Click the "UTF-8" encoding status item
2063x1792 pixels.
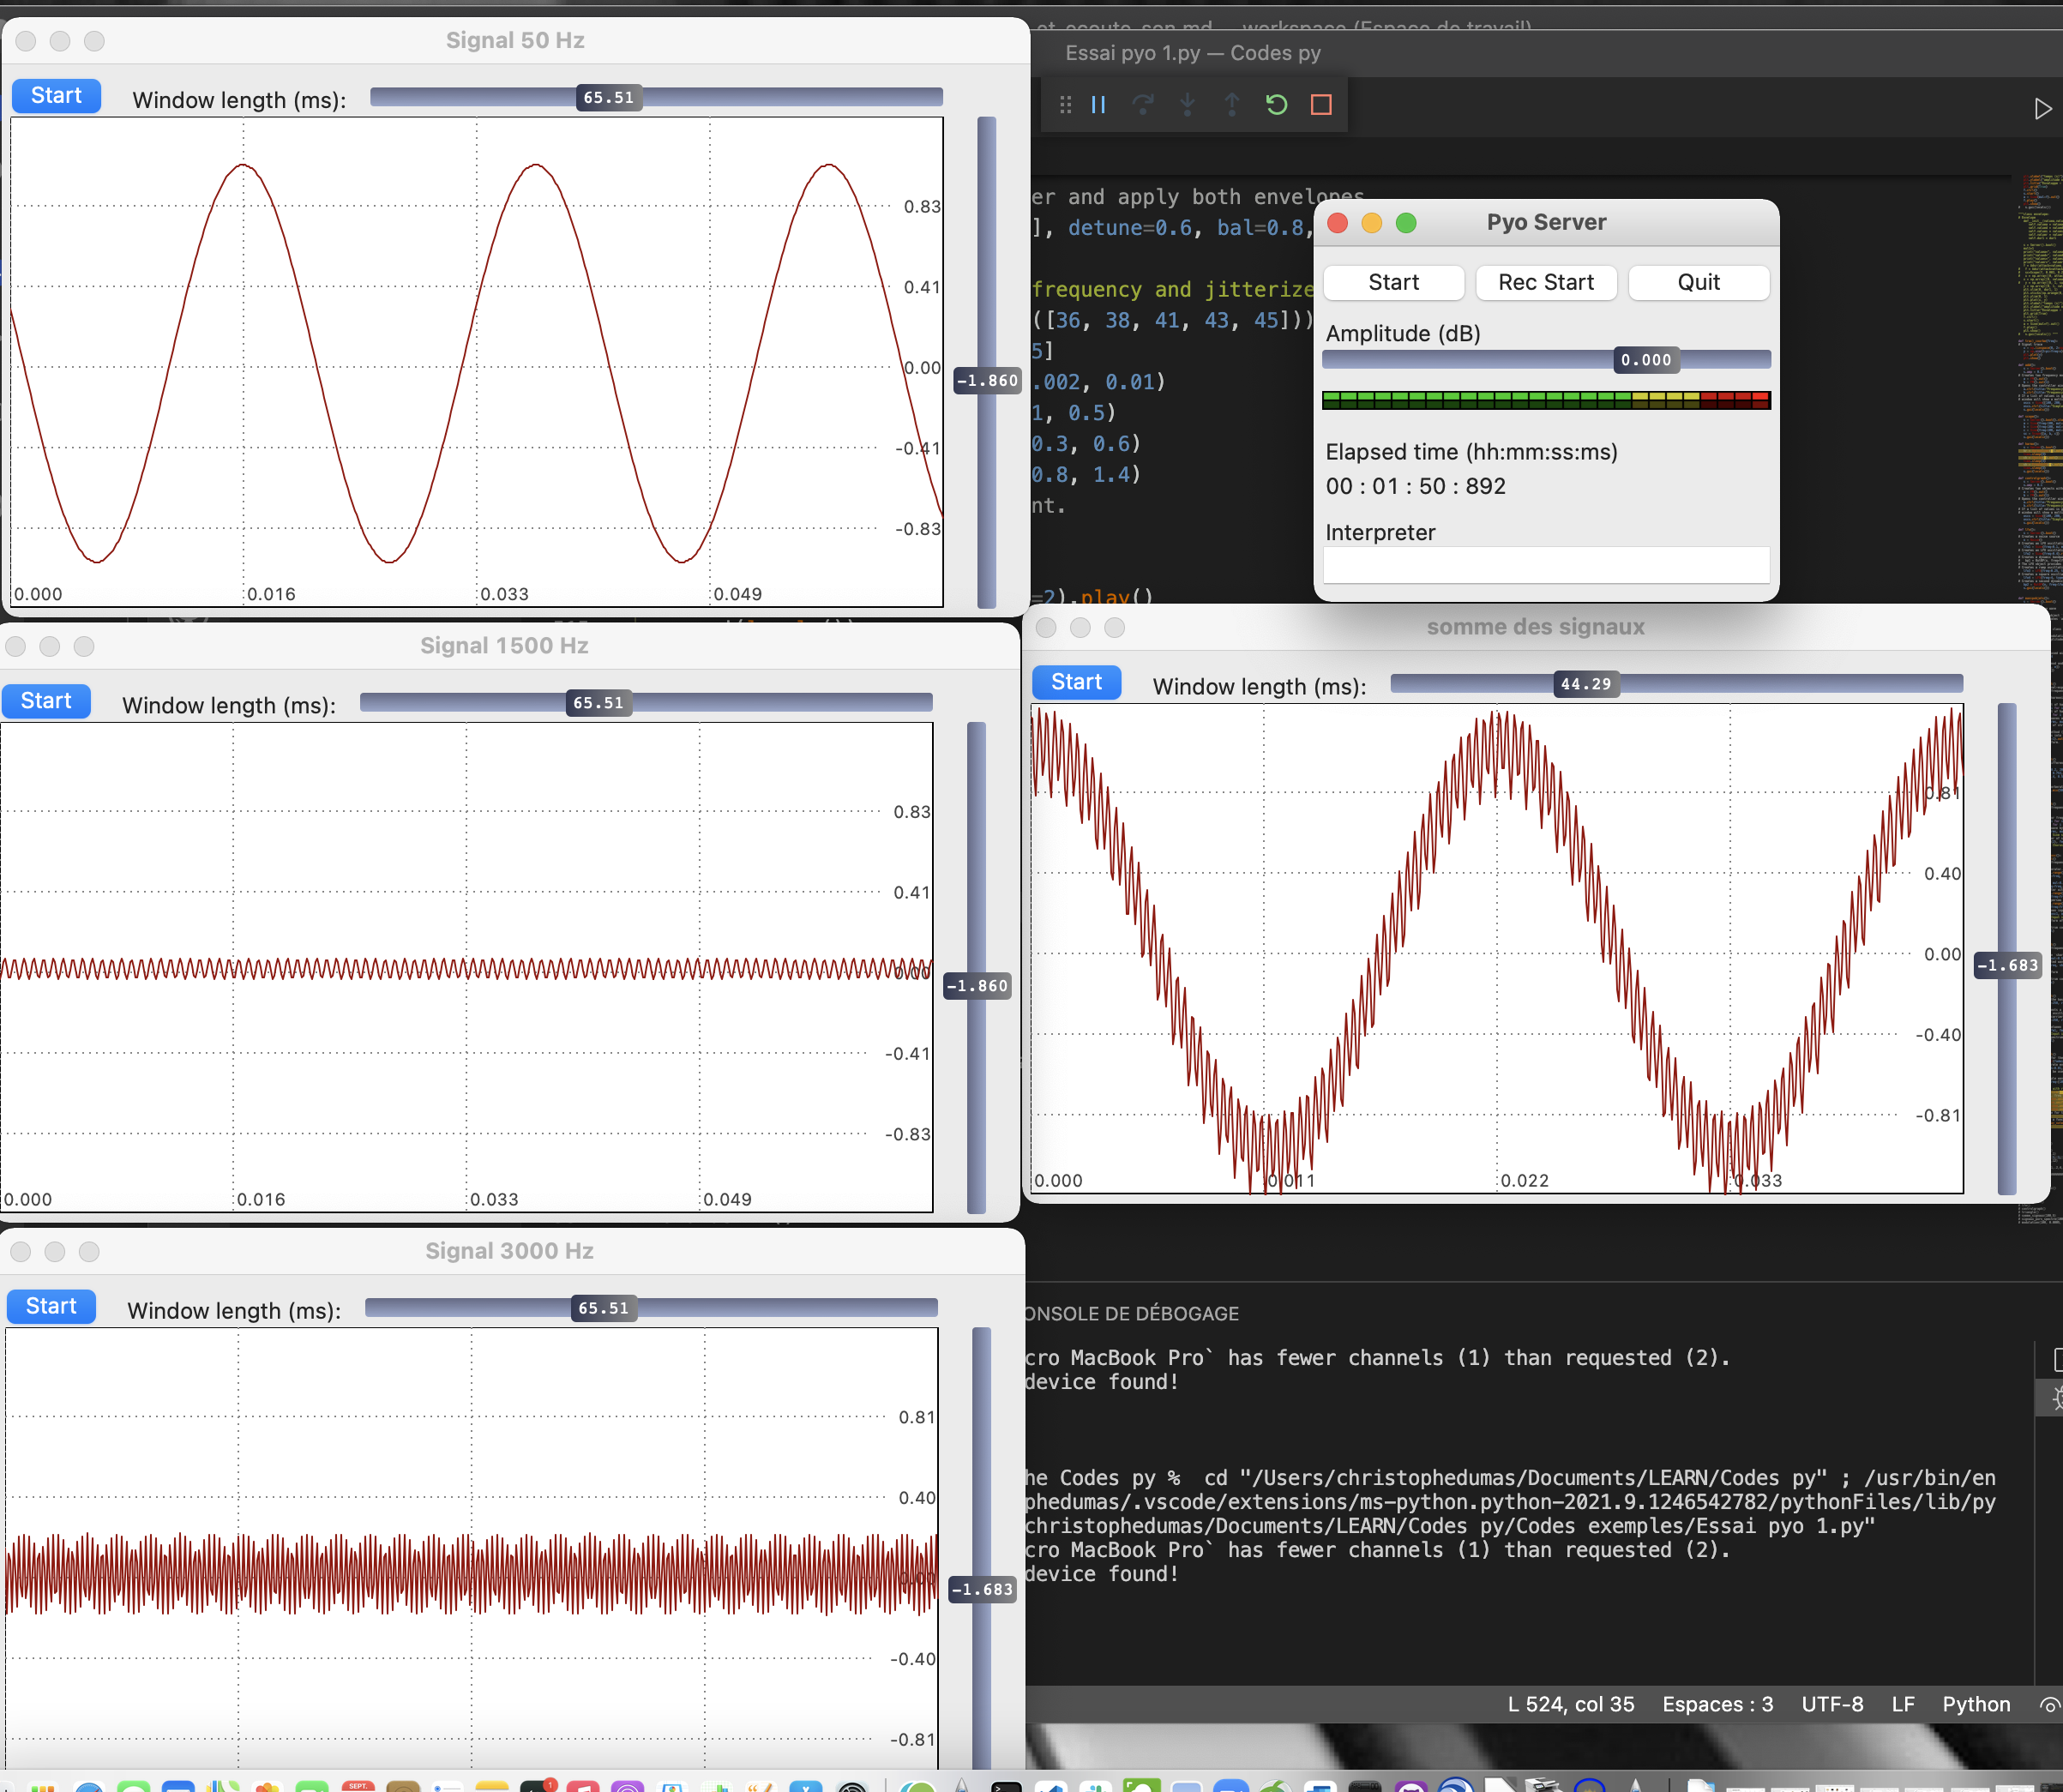click(x=1832, y=1704)
